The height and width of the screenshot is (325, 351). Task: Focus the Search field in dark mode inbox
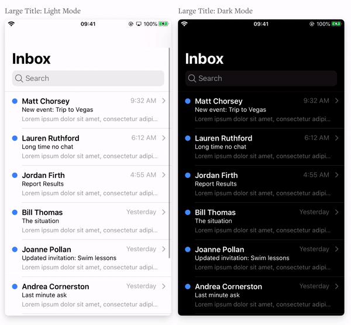pyautogui.click(x=261, y=78)
